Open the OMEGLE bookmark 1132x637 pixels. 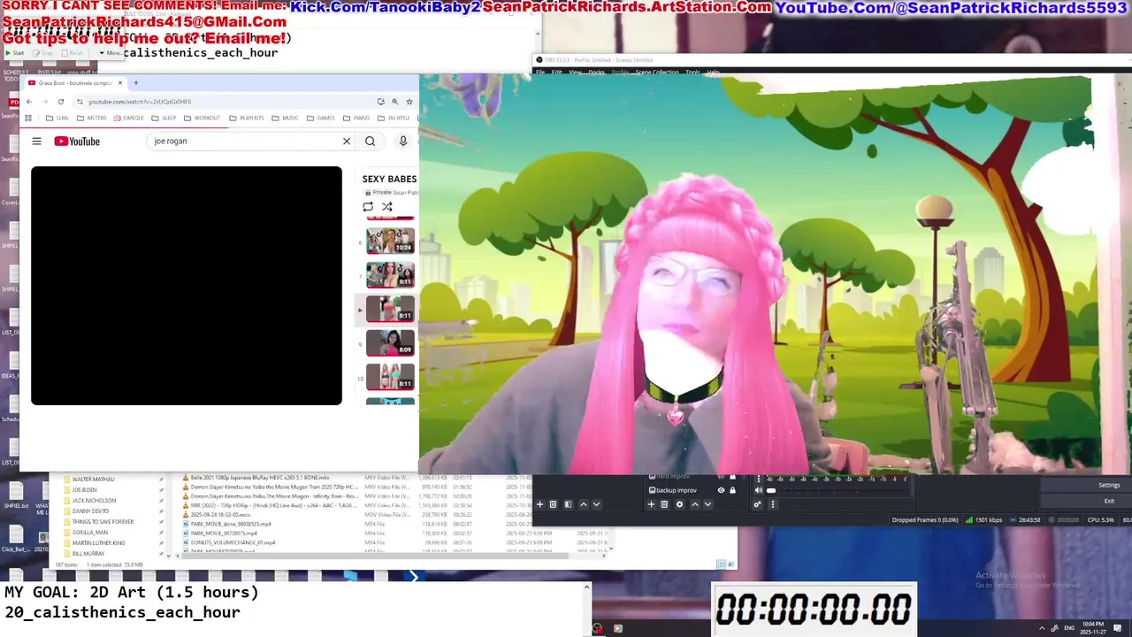[x=128, y=118]
